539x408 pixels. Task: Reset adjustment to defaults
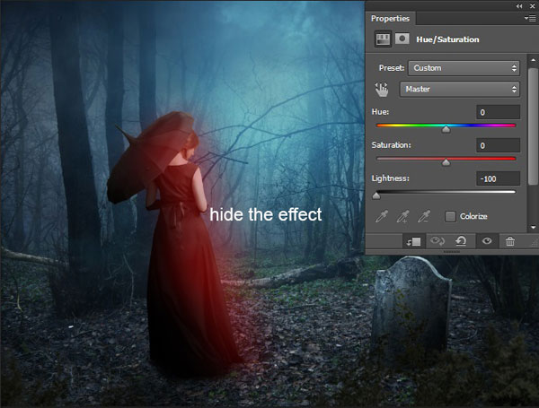[461, 241]
